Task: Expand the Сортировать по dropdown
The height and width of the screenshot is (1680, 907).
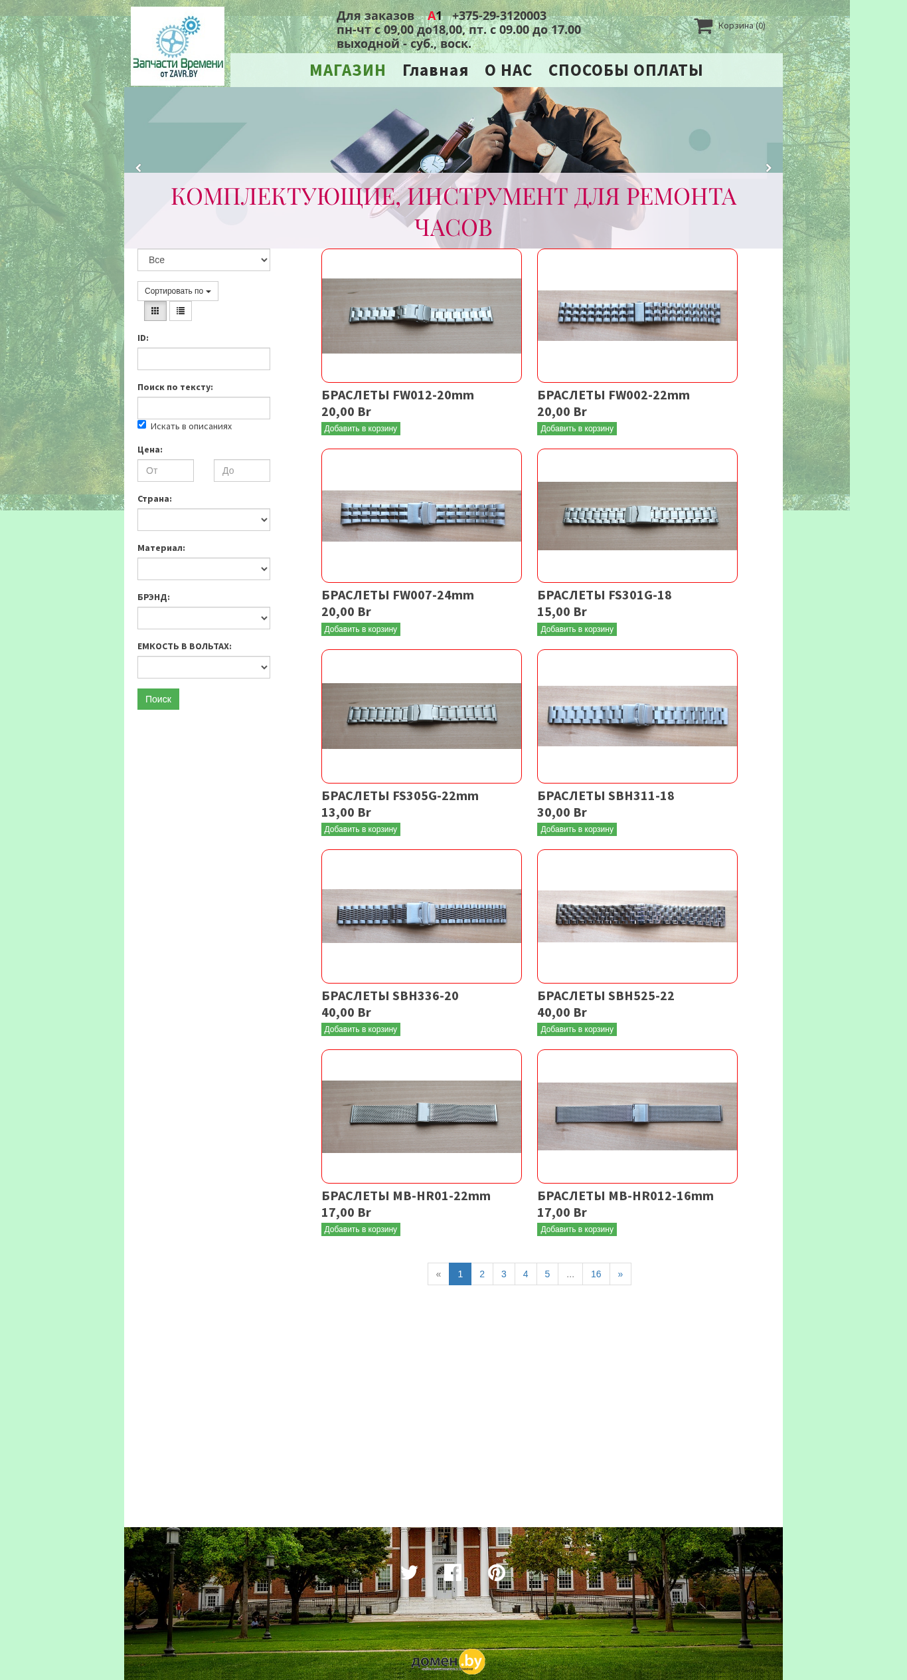Action: (178, 291)
